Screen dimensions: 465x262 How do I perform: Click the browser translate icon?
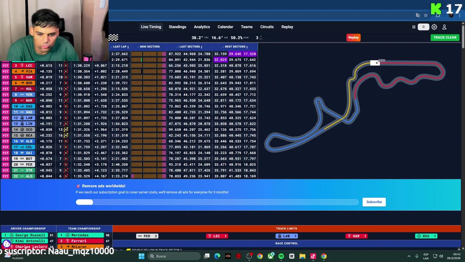click(x=418, y=15)
